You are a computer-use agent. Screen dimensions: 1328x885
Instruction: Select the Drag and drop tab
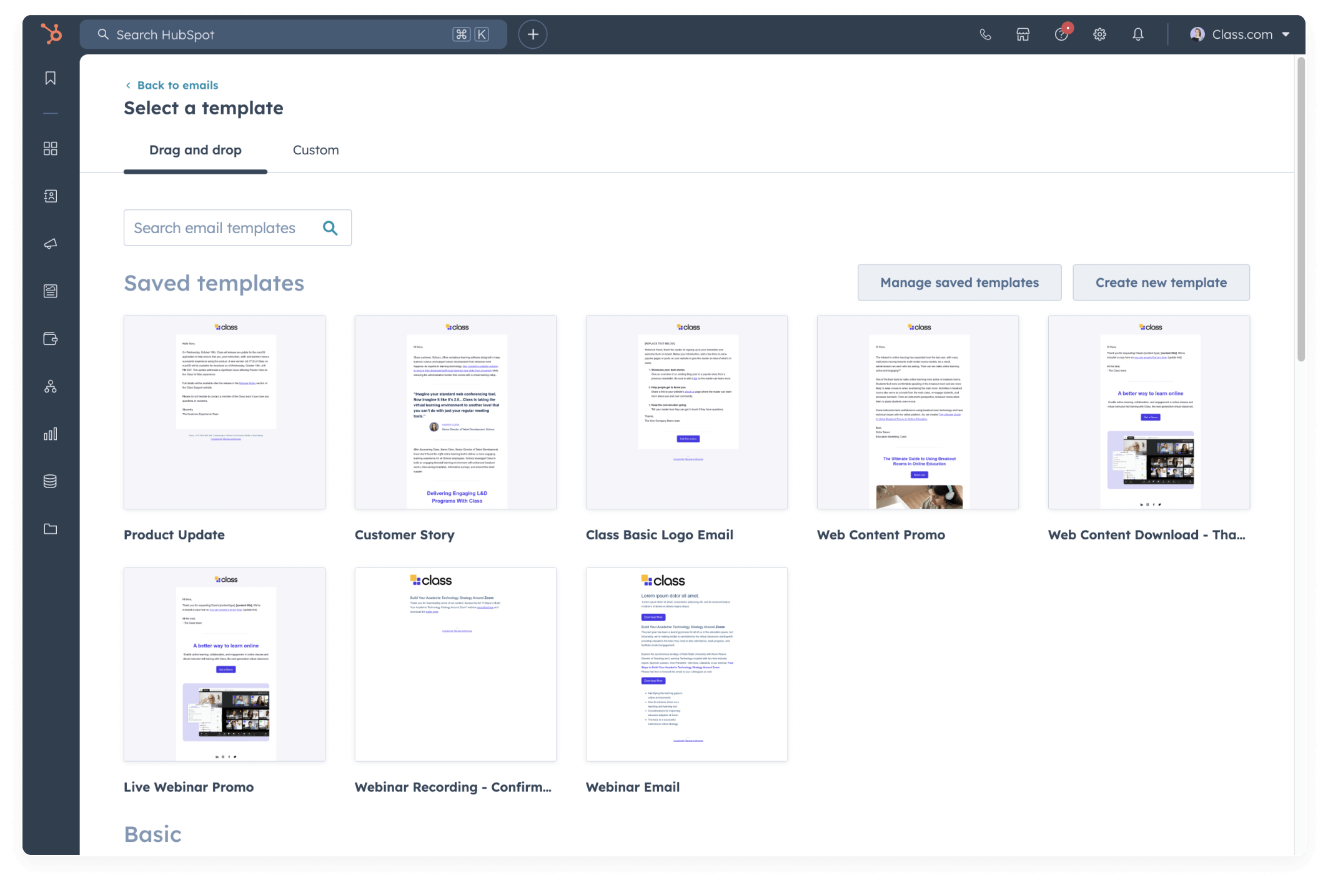click(x=195, y=150)
